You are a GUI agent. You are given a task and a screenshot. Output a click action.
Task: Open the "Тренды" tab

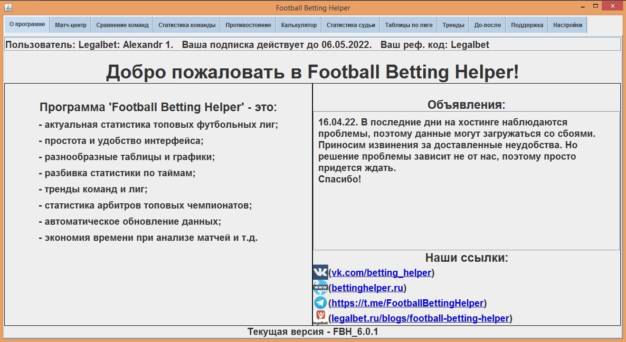(454, 25)
